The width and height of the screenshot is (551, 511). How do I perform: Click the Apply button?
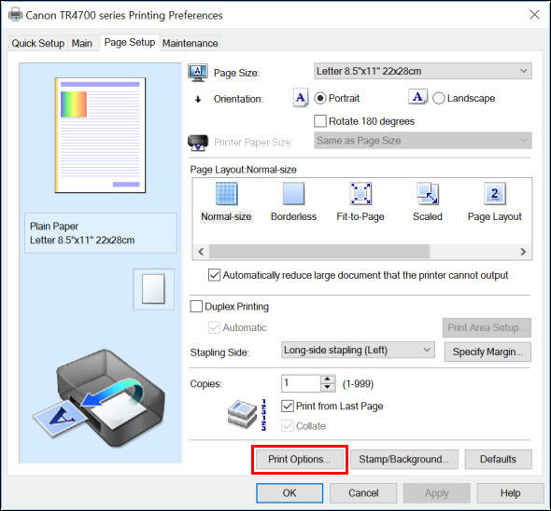[x=437, y=493]
